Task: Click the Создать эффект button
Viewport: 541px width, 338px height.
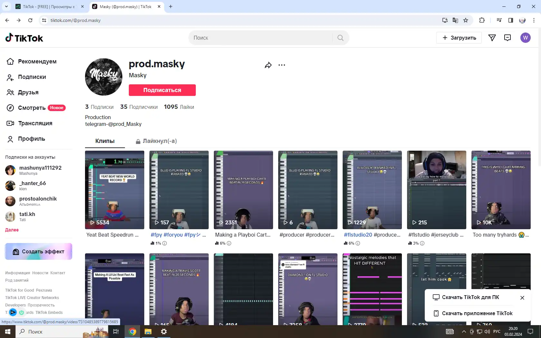Action: click(x=39, y=251)
